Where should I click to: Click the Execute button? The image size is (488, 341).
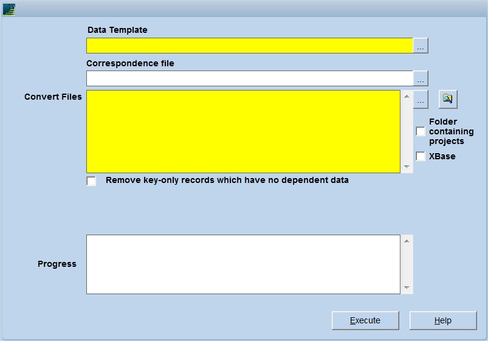click(365, 320)
